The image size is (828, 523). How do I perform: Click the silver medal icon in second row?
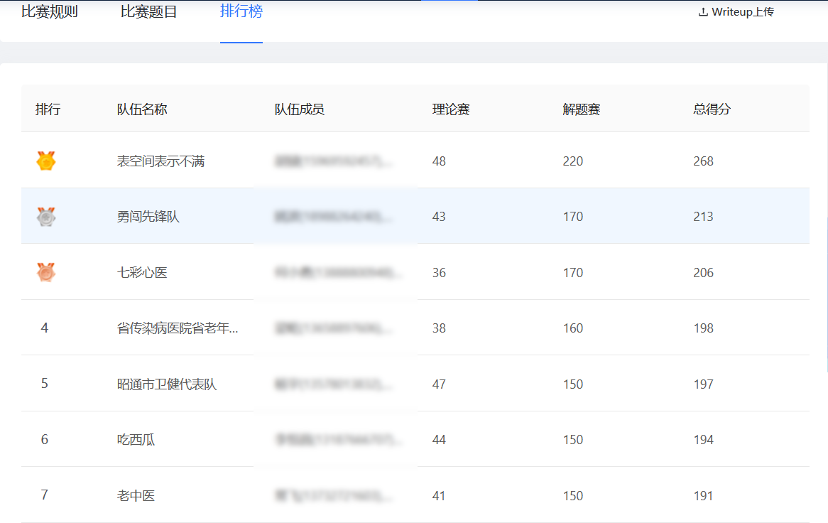(46, 217)
